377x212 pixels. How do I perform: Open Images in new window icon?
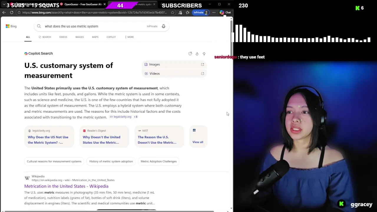pyautogui.click(x=202, y=64)
